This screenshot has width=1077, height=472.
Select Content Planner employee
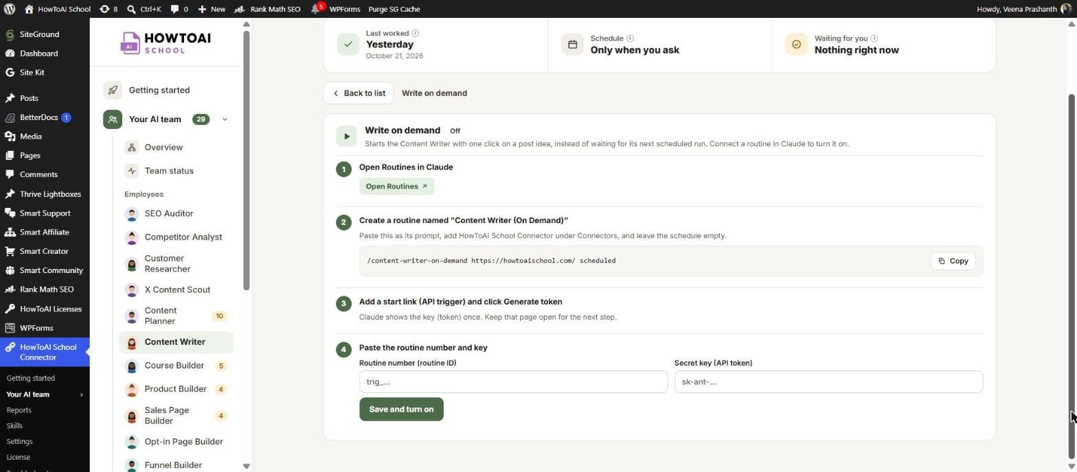point(176,316)
